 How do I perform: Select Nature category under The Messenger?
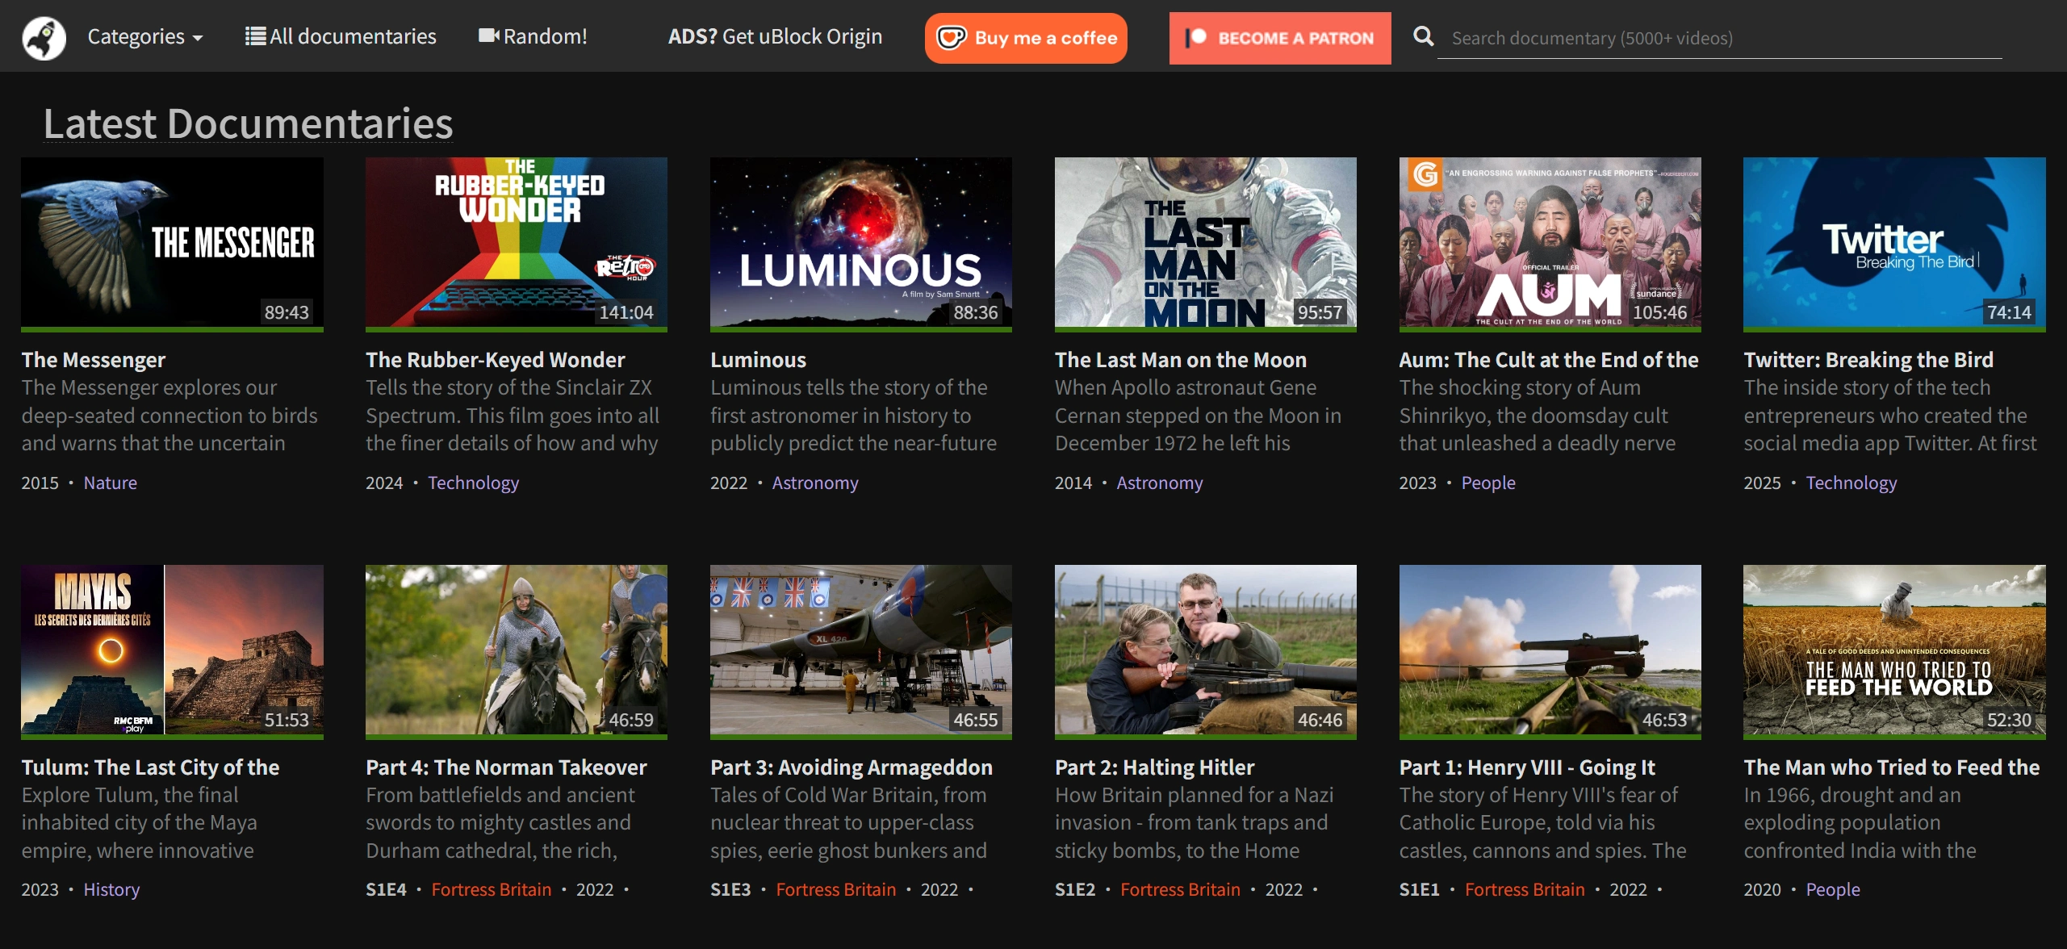111,483
